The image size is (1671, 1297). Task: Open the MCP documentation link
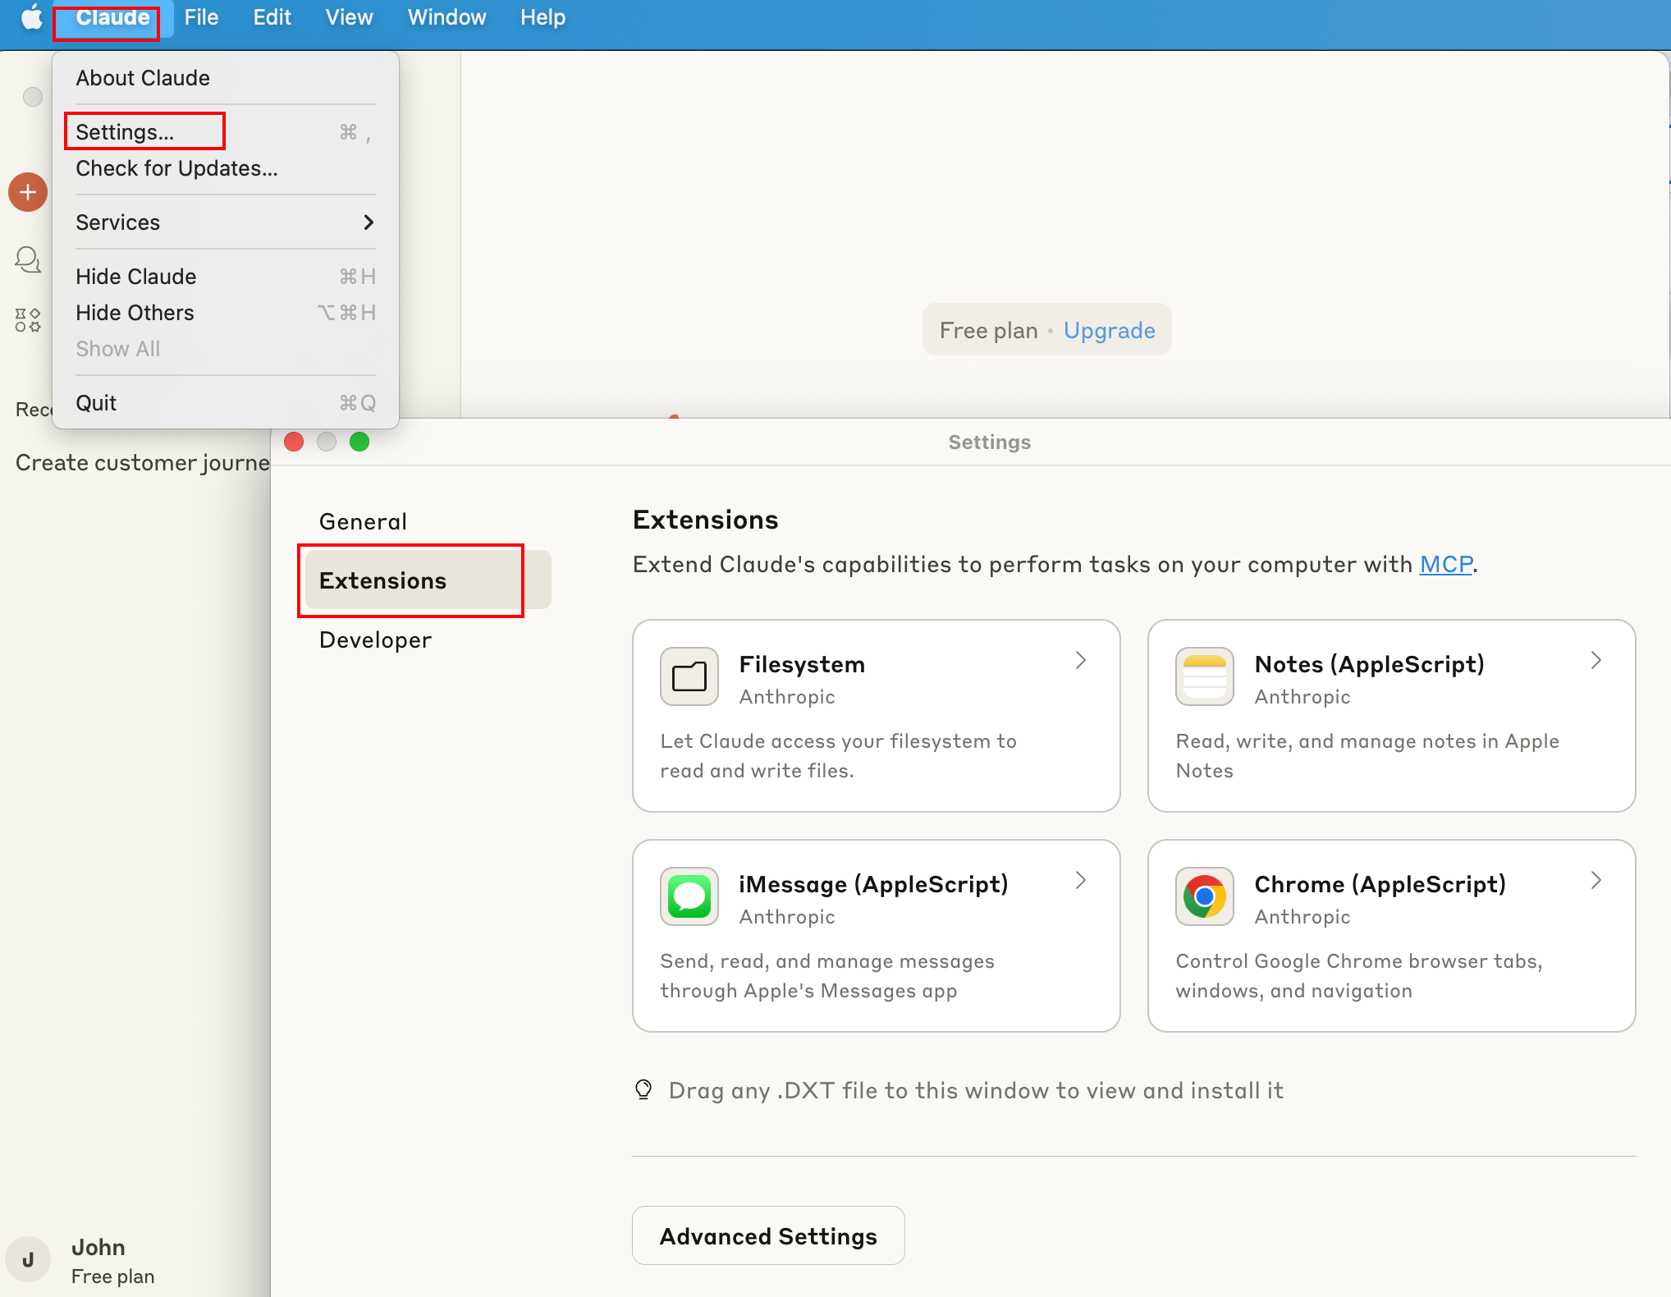(x=1445, y=564)
